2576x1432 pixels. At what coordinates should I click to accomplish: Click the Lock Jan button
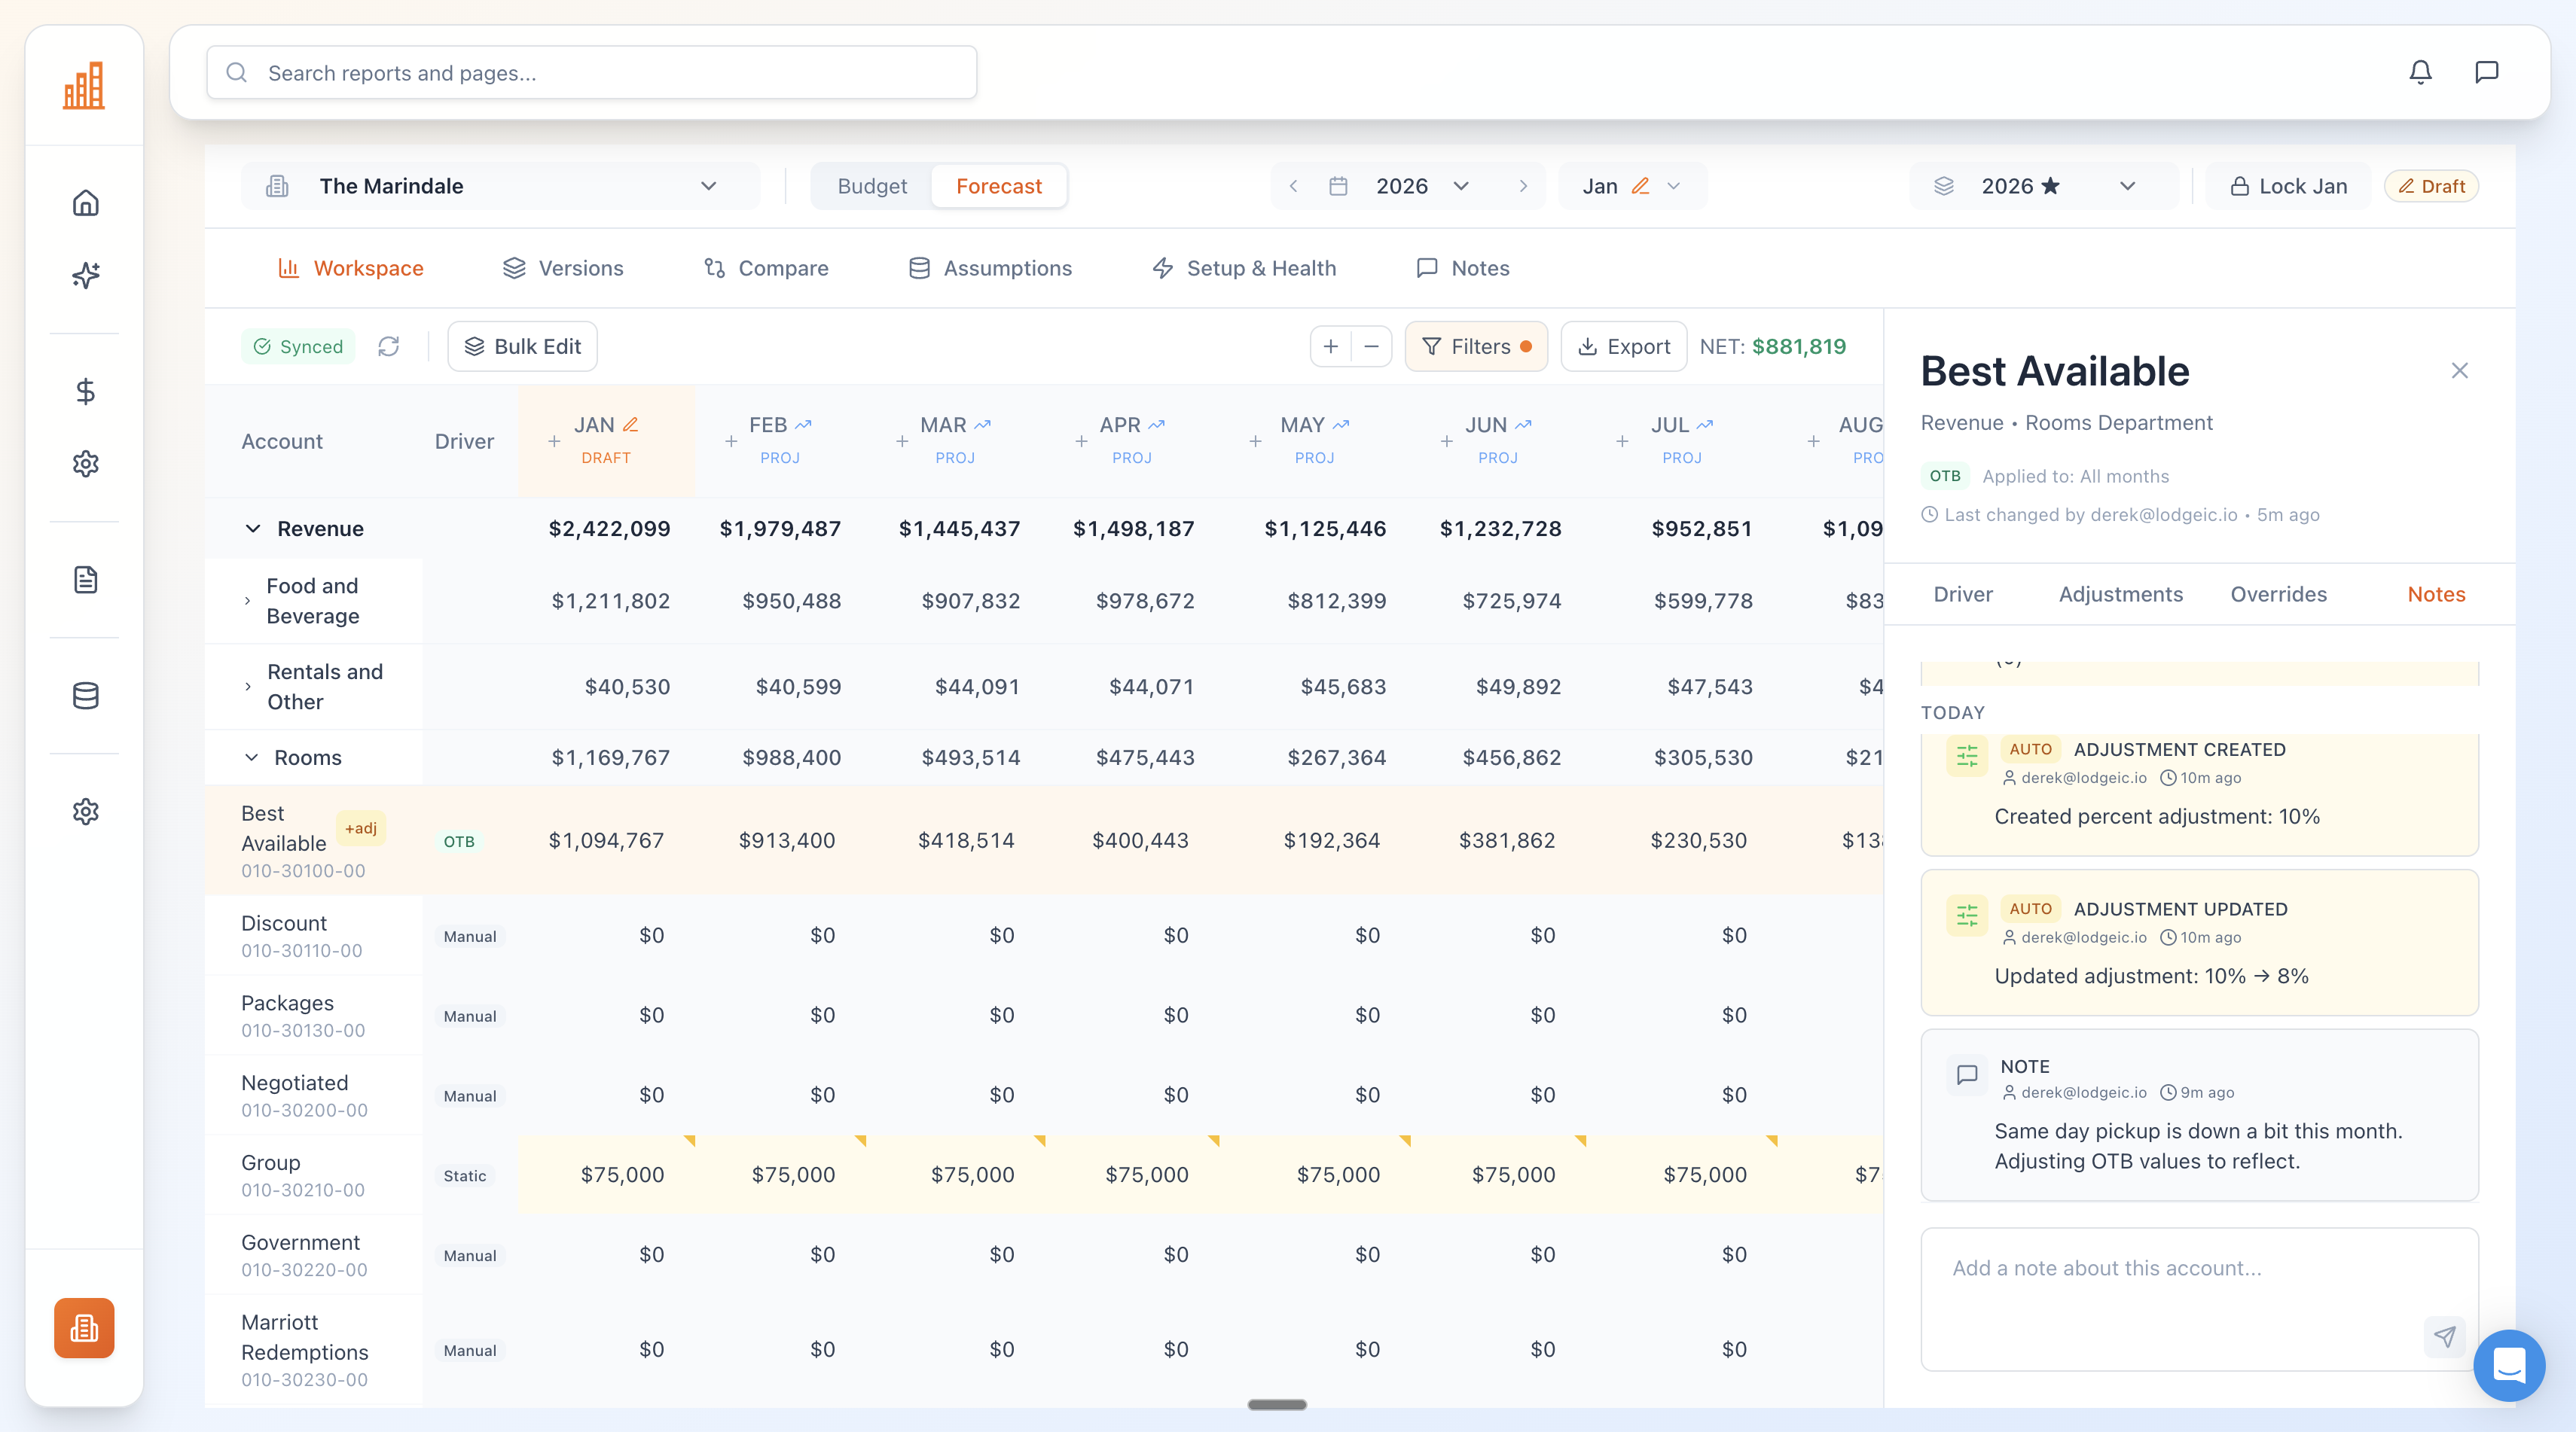point(2288,186)
